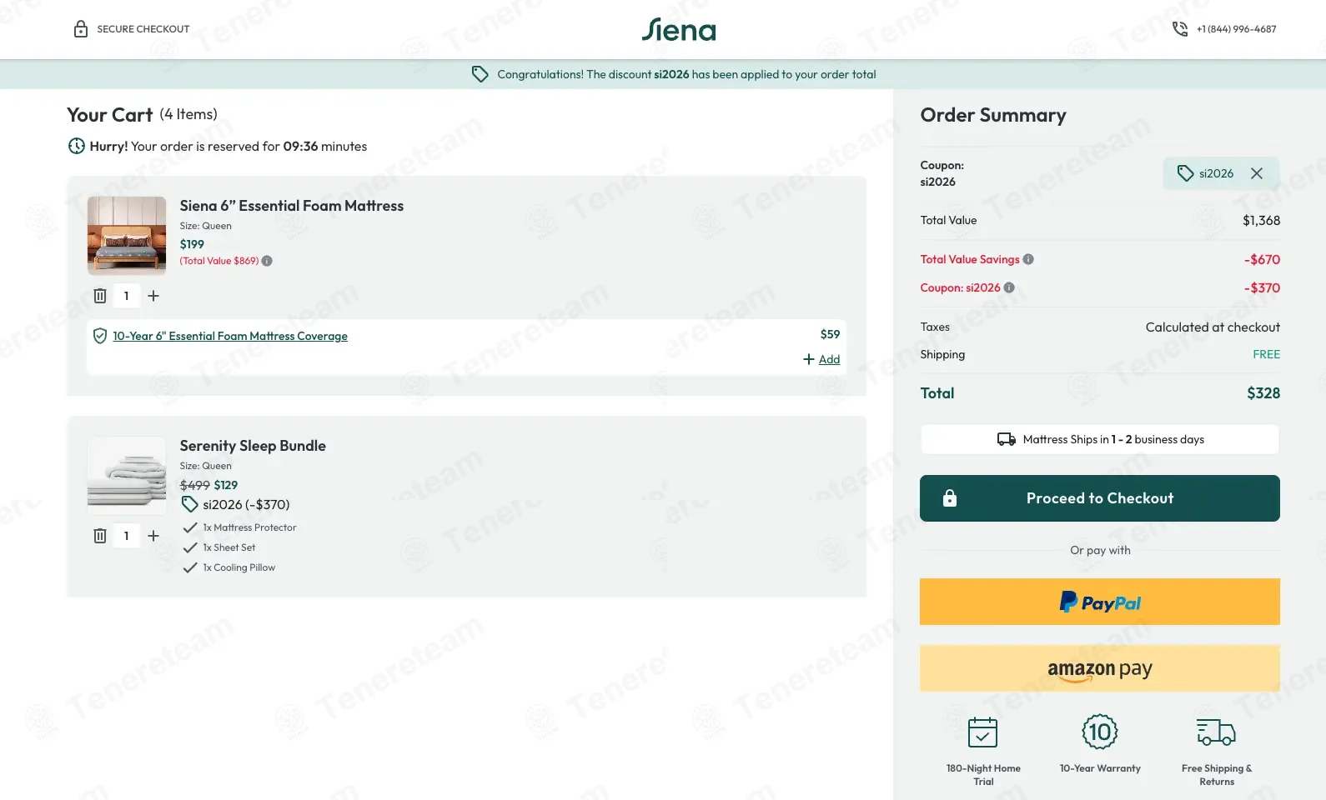Add the $59 mattress coverage
The image size is (1326, 800).
coord(821,359)
